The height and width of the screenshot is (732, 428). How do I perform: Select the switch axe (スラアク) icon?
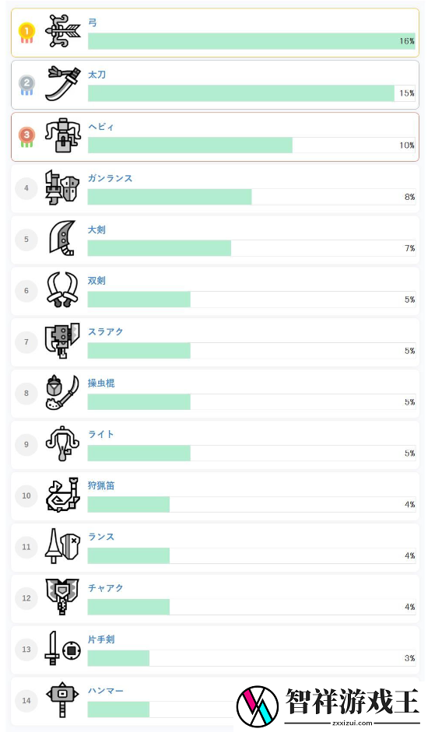point(62,341)
